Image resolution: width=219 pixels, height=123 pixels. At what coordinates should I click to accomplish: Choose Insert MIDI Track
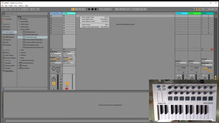(95, 19)
